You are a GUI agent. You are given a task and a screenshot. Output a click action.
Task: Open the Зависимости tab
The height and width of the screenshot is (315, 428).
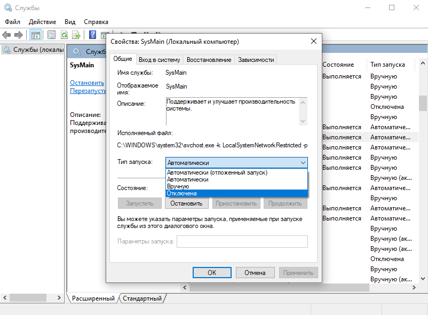click(256, 60)
